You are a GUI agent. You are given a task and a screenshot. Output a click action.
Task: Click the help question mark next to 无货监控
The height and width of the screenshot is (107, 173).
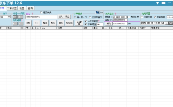[115, 14]
